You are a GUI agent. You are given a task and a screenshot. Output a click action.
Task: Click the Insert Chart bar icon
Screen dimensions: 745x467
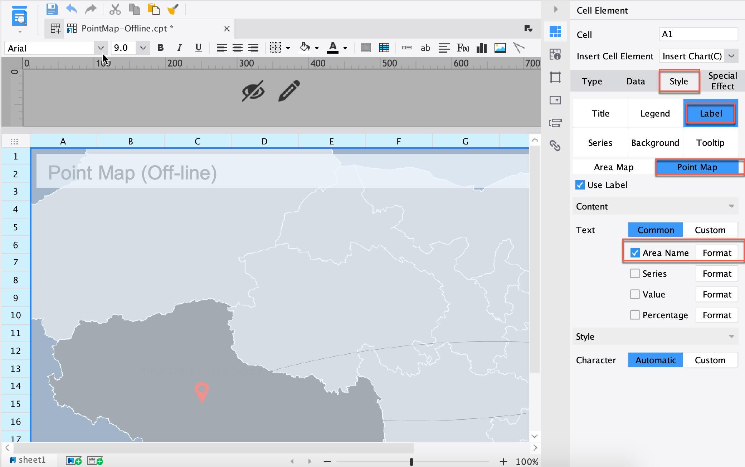point(482,48)
